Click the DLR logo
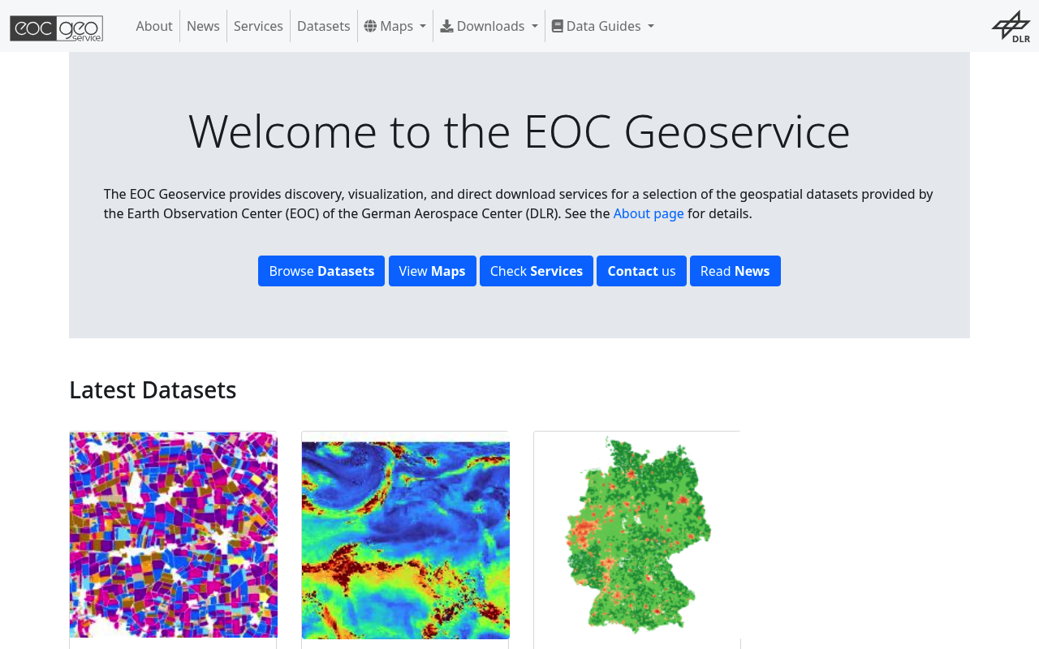 (1011, 26)
